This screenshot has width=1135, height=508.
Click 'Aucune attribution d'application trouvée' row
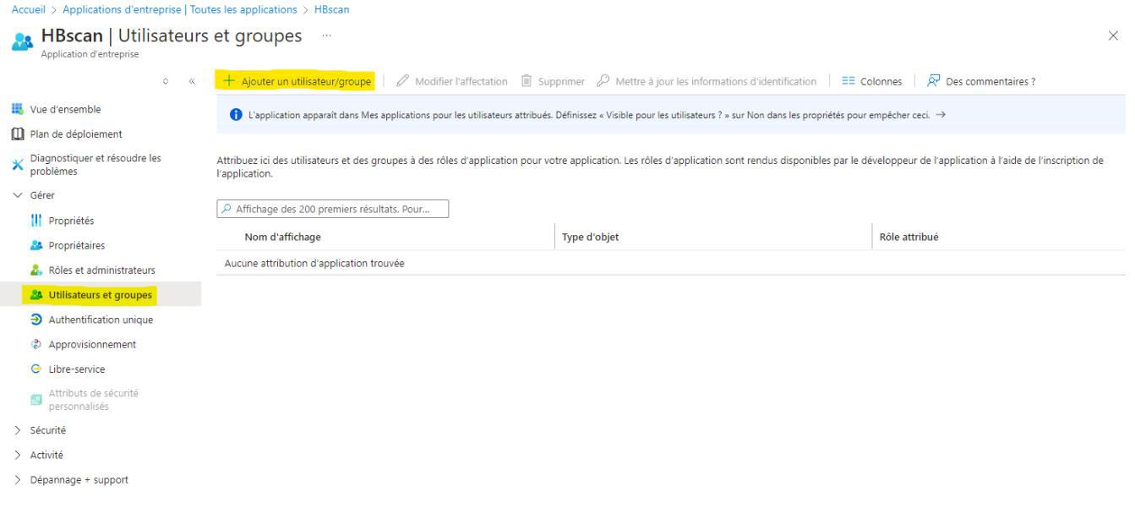coord(671,263)
